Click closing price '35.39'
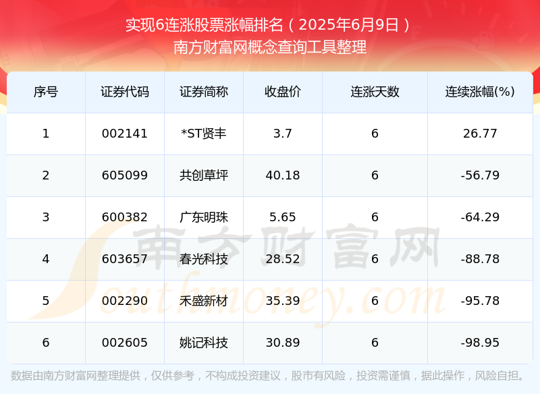The width and height of the screenshot is (540, 394). point(282,301)
